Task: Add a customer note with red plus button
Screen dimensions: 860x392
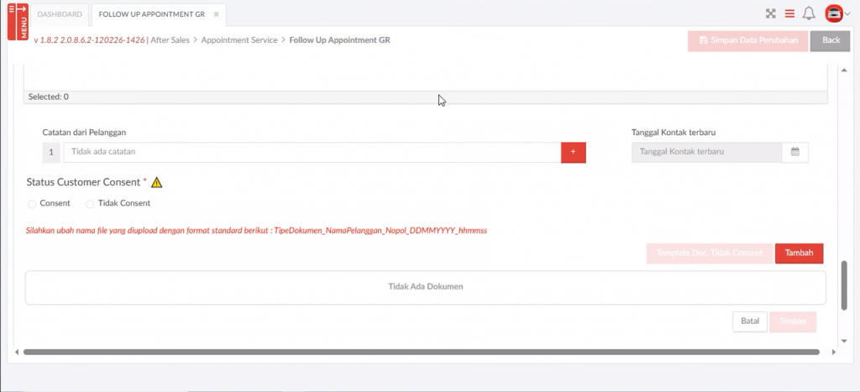Action: coord(573,152)
